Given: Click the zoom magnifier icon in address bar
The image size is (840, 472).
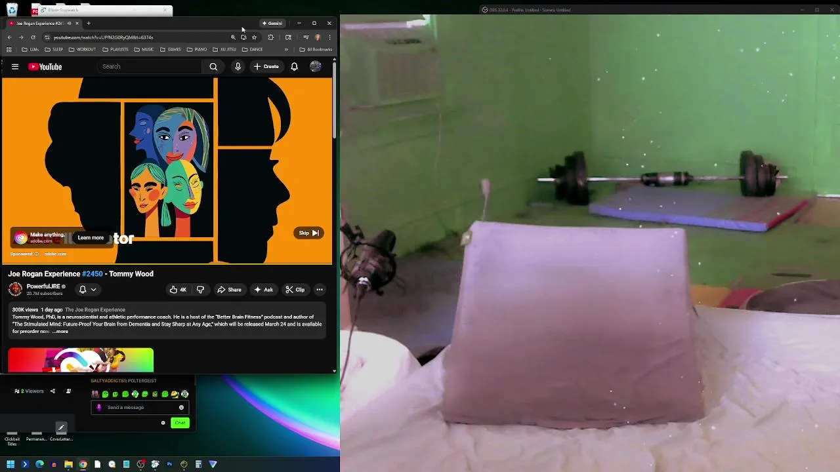Looking at the screenshot, I should coord(233,37).
